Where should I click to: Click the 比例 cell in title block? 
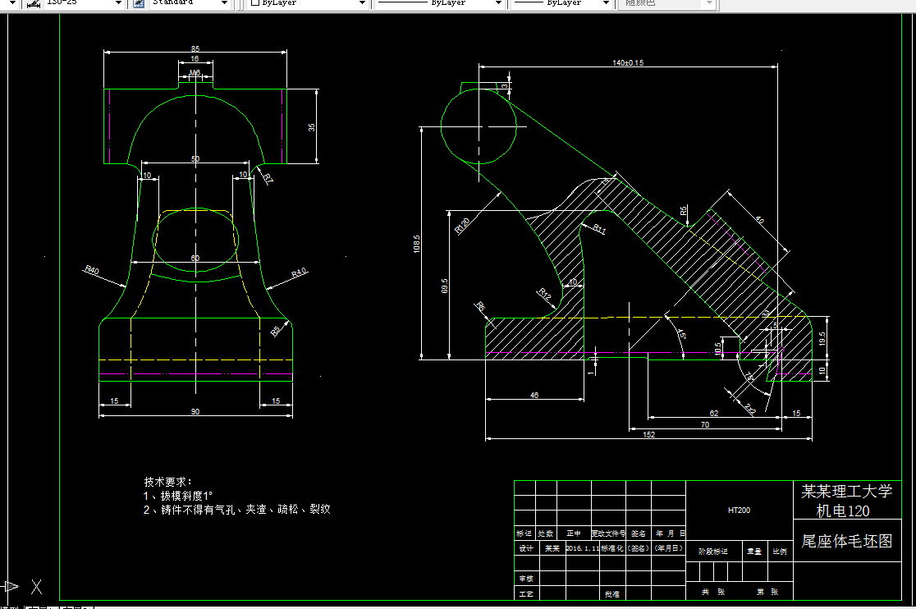pos(780,552)
